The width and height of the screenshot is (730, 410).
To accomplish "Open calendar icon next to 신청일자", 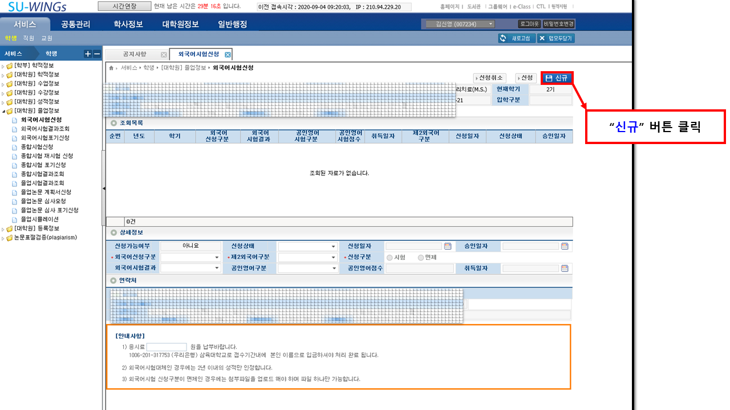I will click(448, 246).
